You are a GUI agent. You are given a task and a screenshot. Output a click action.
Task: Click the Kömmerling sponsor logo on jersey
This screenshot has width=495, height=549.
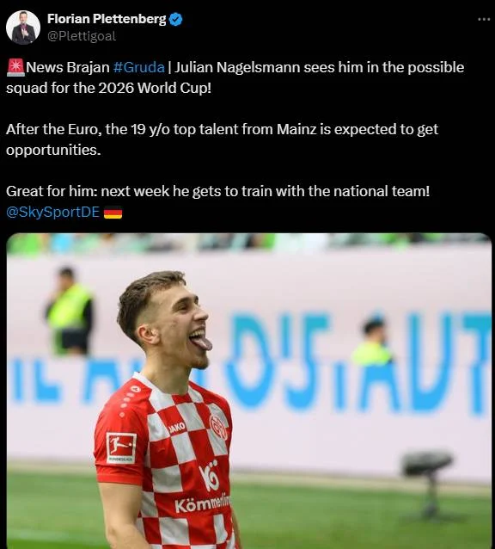coord(203,503)
